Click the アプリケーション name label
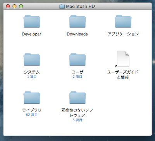Viewport: 155px width, 141px height. [x=123, y=34]
